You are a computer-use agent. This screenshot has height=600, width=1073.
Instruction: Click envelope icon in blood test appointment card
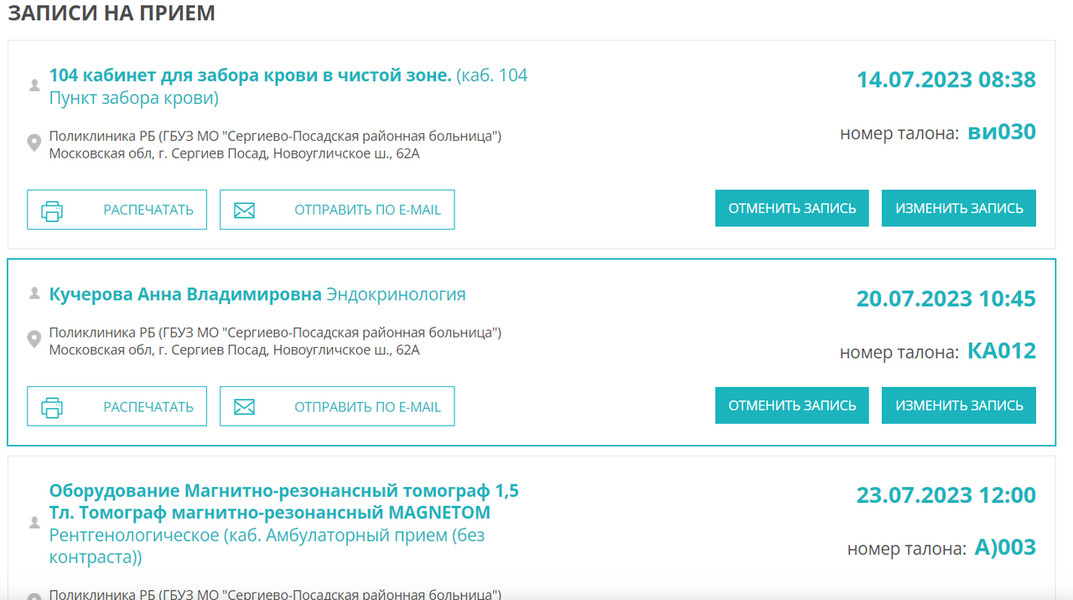point(244,210)
